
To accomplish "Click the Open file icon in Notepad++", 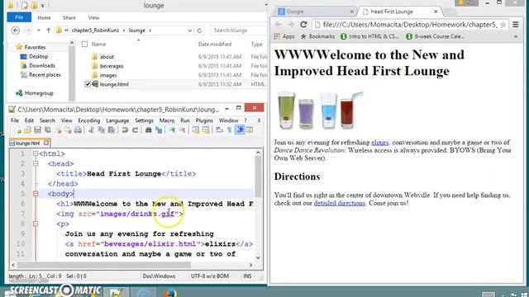I will point(27,130).
